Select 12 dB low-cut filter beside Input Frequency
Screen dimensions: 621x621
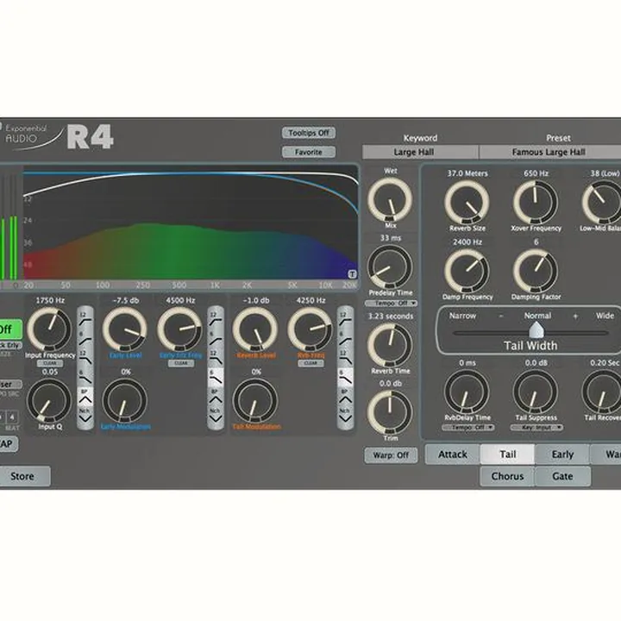(x=85, y=319)
